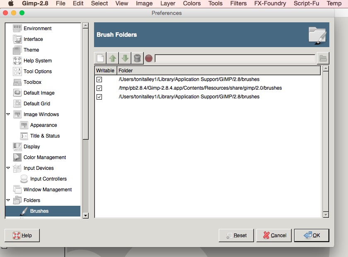348x257 pixels.
Task: Click the sidebar scroll up arrow
Action: [85, 26]
